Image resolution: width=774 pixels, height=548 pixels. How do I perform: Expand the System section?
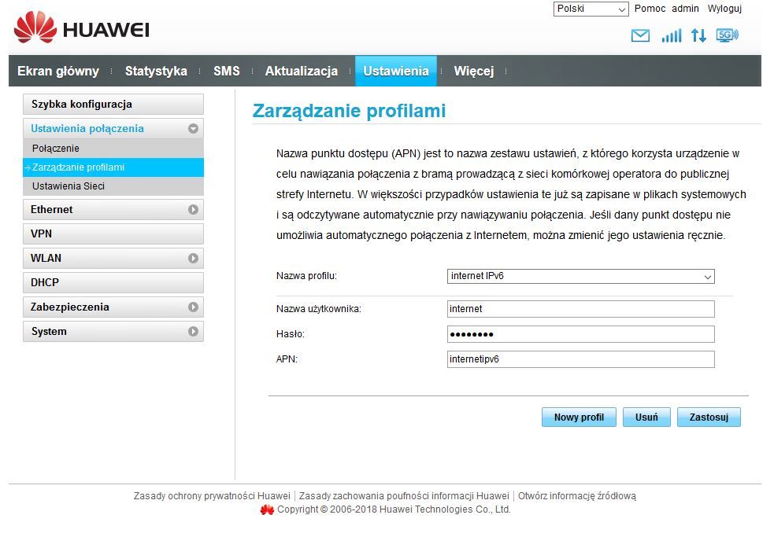pos(113,331)
